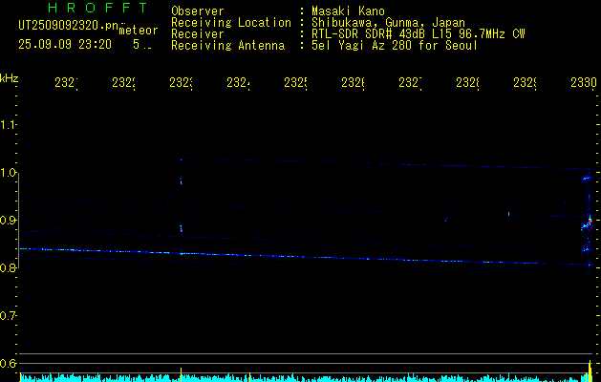601x382 pixels.
Task: Select the text Shibukawa, Gunma, Japan
Action: click(388, 23)
